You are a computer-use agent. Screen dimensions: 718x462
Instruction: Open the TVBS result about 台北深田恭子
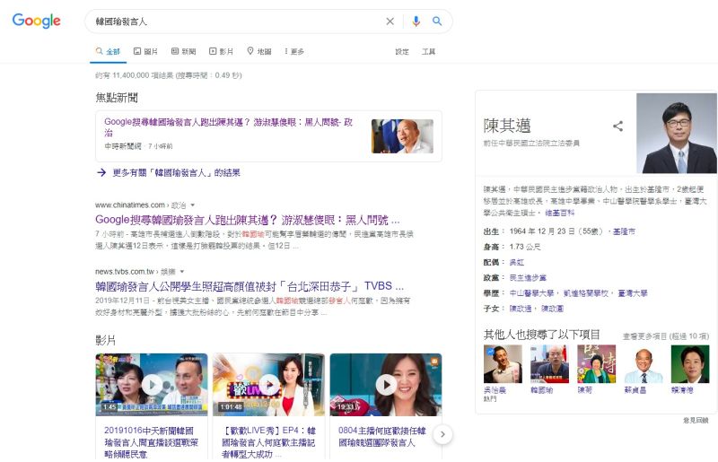[250, 287]
